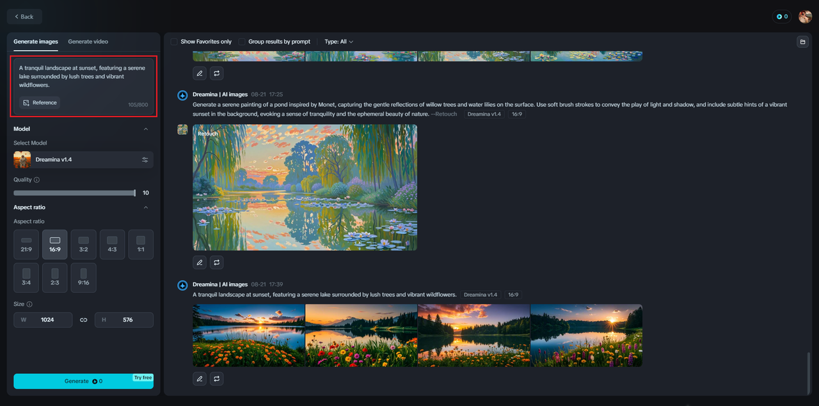
Task: Regenerate under the sunset lake images
Action: coord(217,379)
